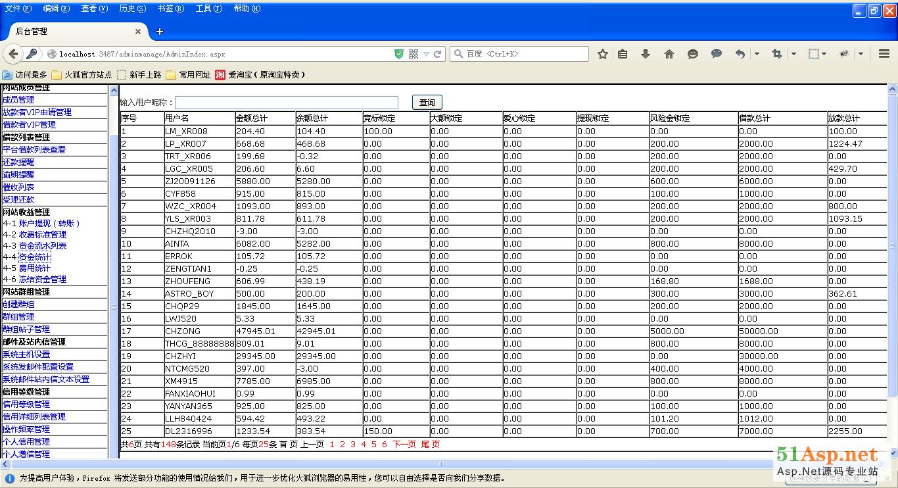898x488 pixels.
Task: Click the chat bubble toolbar icon
Action: click(717, 54)
